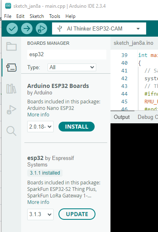The image size is (158, 232).
Task: Start Debugging from the toolbar icon
Action: click(x=41, y=28)
